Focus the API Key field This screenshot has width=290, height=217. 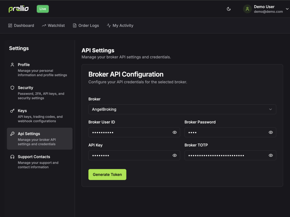tap(134, 155)
